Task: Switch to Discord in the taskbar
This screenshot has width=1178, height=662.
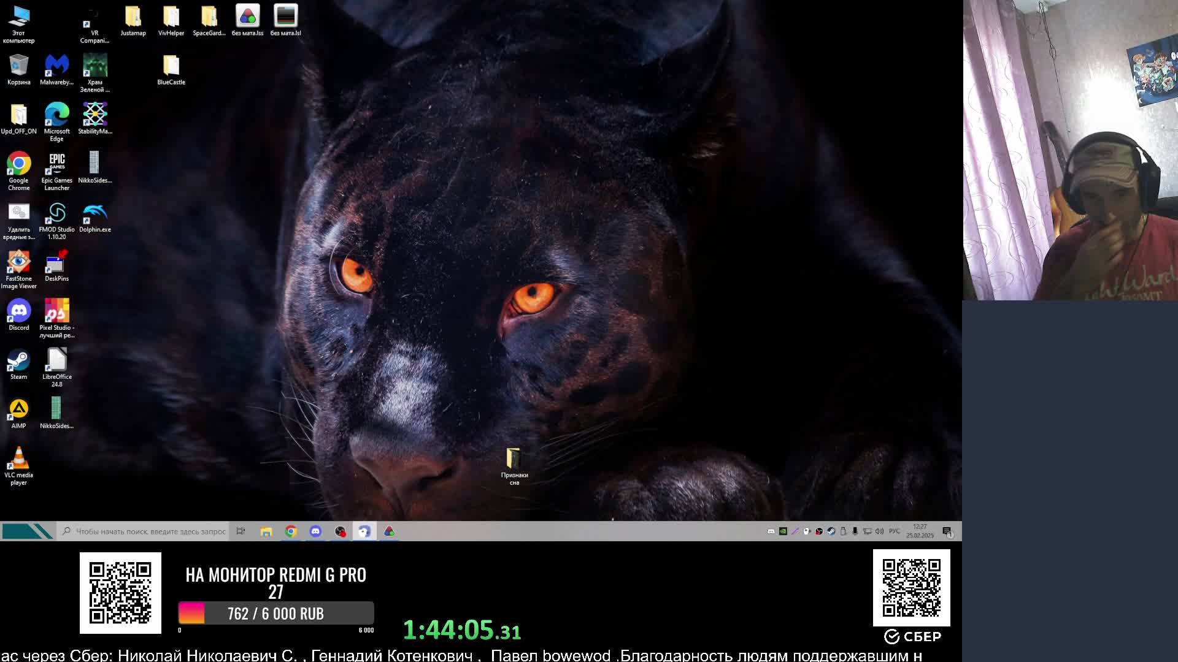Action: [315, 531]
